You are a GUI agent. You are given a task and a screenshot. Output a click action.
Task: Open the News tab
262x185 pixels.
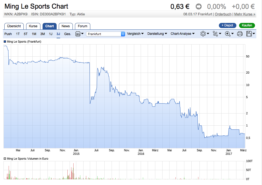[66, 26]
